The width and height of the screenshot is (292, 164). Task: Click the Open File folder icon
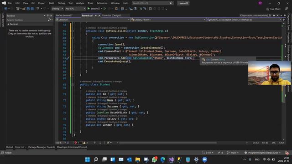pos(24,9)
